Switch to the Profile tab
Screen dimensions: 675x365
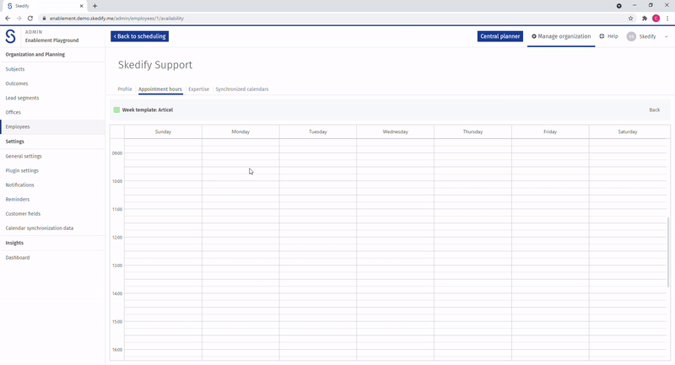pos(125,89)
